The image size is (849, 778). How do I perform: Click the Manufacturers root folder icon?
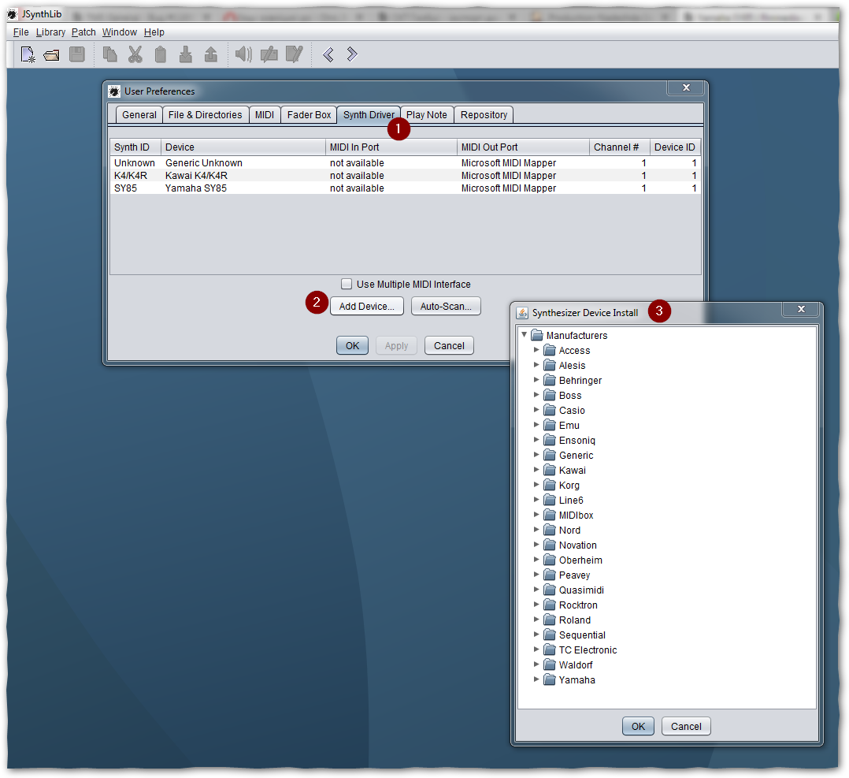click(537, 335)
